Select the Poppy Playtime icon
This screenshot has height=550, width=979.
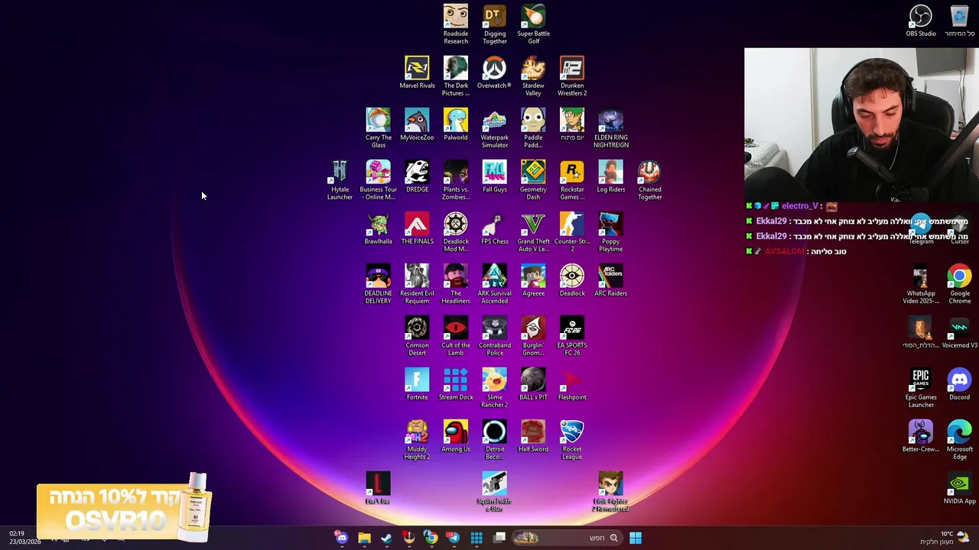pos(611,233)
